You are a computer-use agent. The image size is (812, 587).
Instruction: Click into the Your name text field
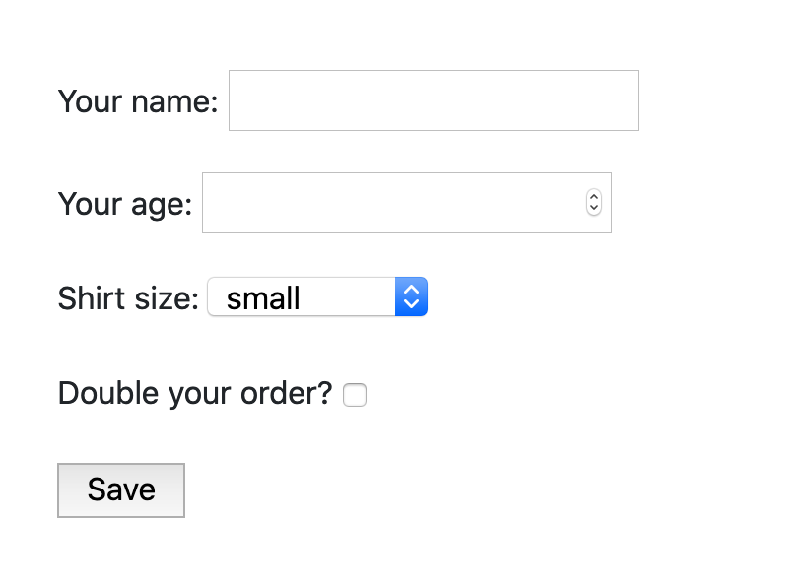[433, 100]
